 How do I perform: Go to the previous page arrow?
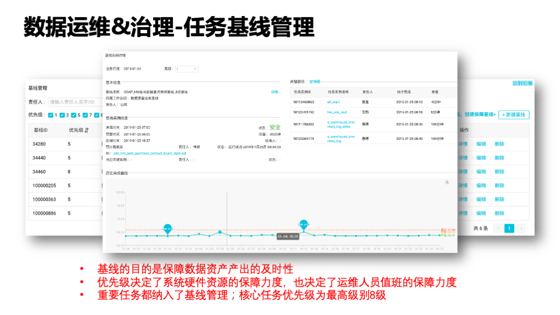pyautogui.click(x=498, y=228)
